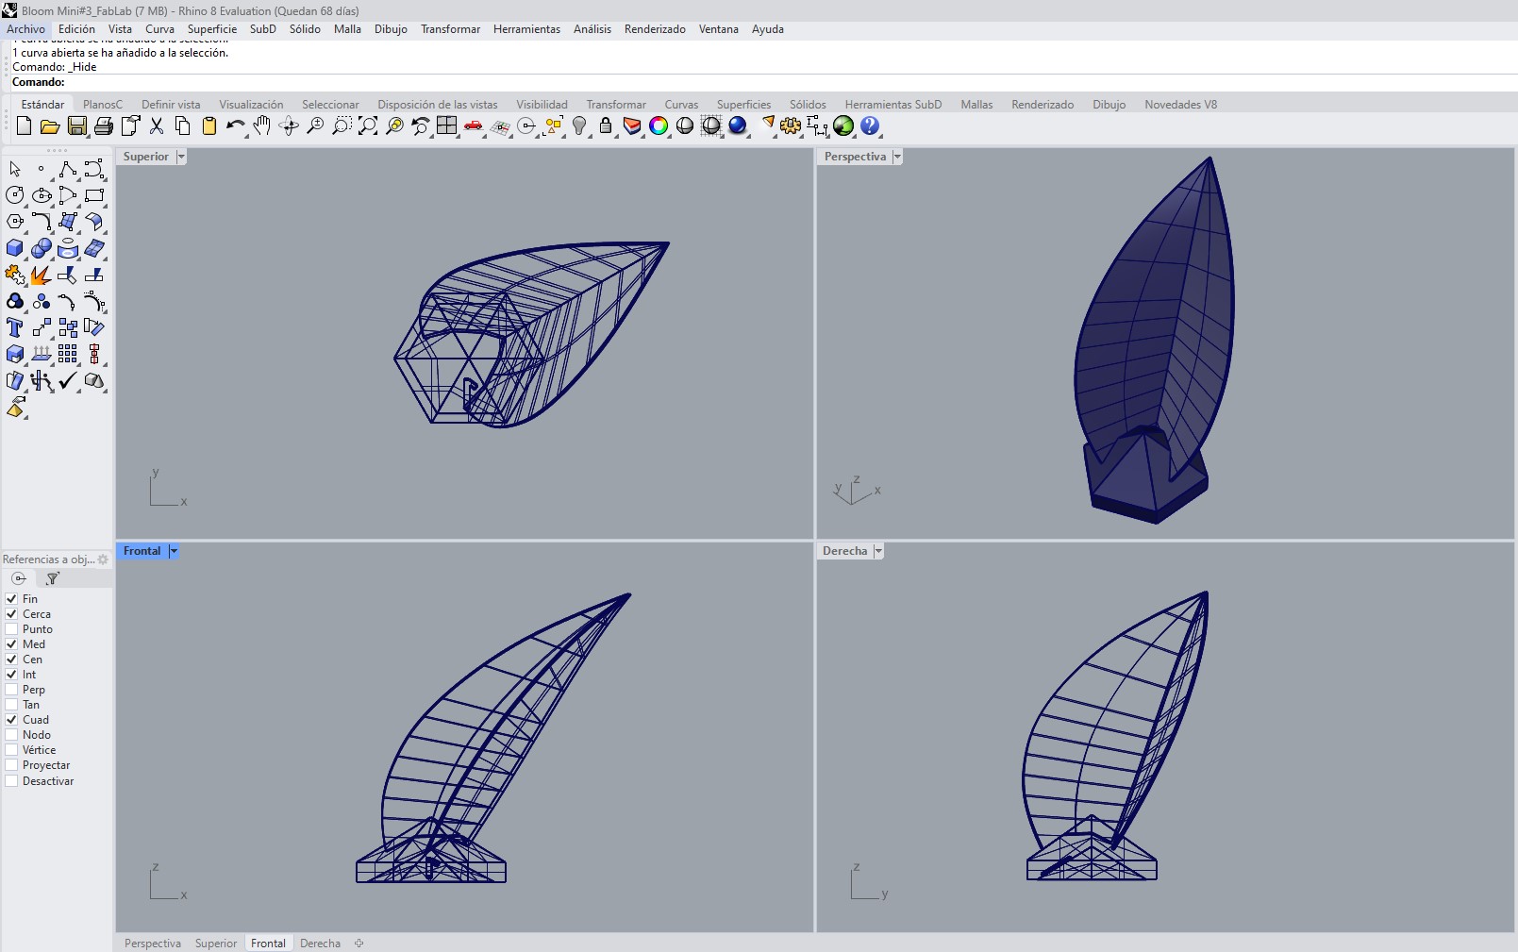Viewport: 1518px width, 952px height.
Task: Select the Circle tool in the sidebar
Action: tap(15, 195)
